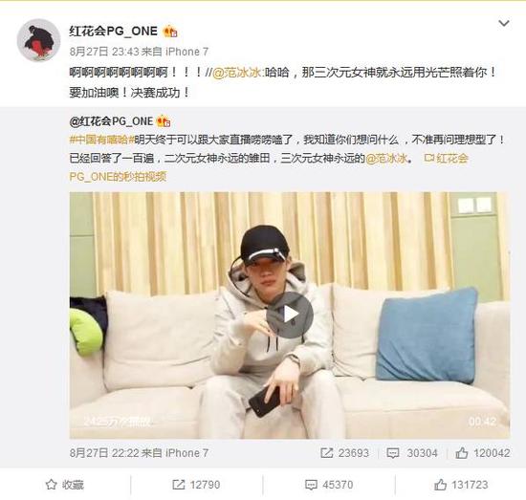Play the video with the center play button
Screen dimensions: 526x500
tap(290, 315)
